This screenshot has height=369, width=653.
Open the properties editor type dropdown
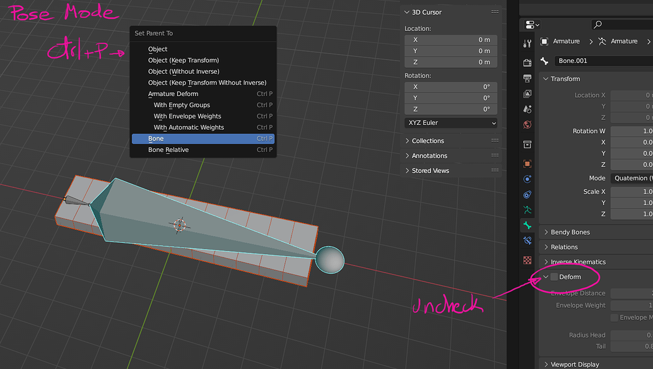click(532, 25)
